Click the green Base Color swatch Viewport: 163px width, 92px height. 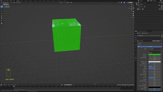(x=155, y=54)
